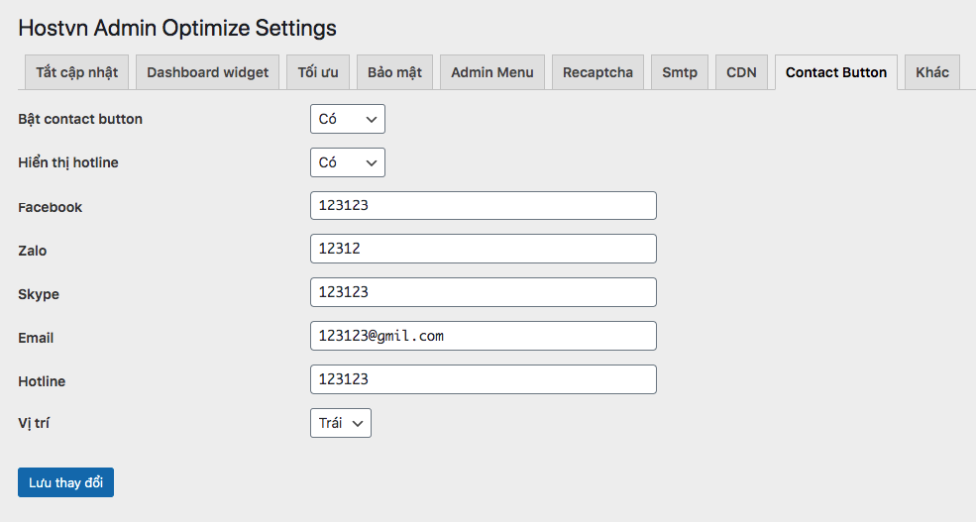This screenshot has width=976, height=522.
Task: Click the Vị trí label text
Action: (34, 424)
